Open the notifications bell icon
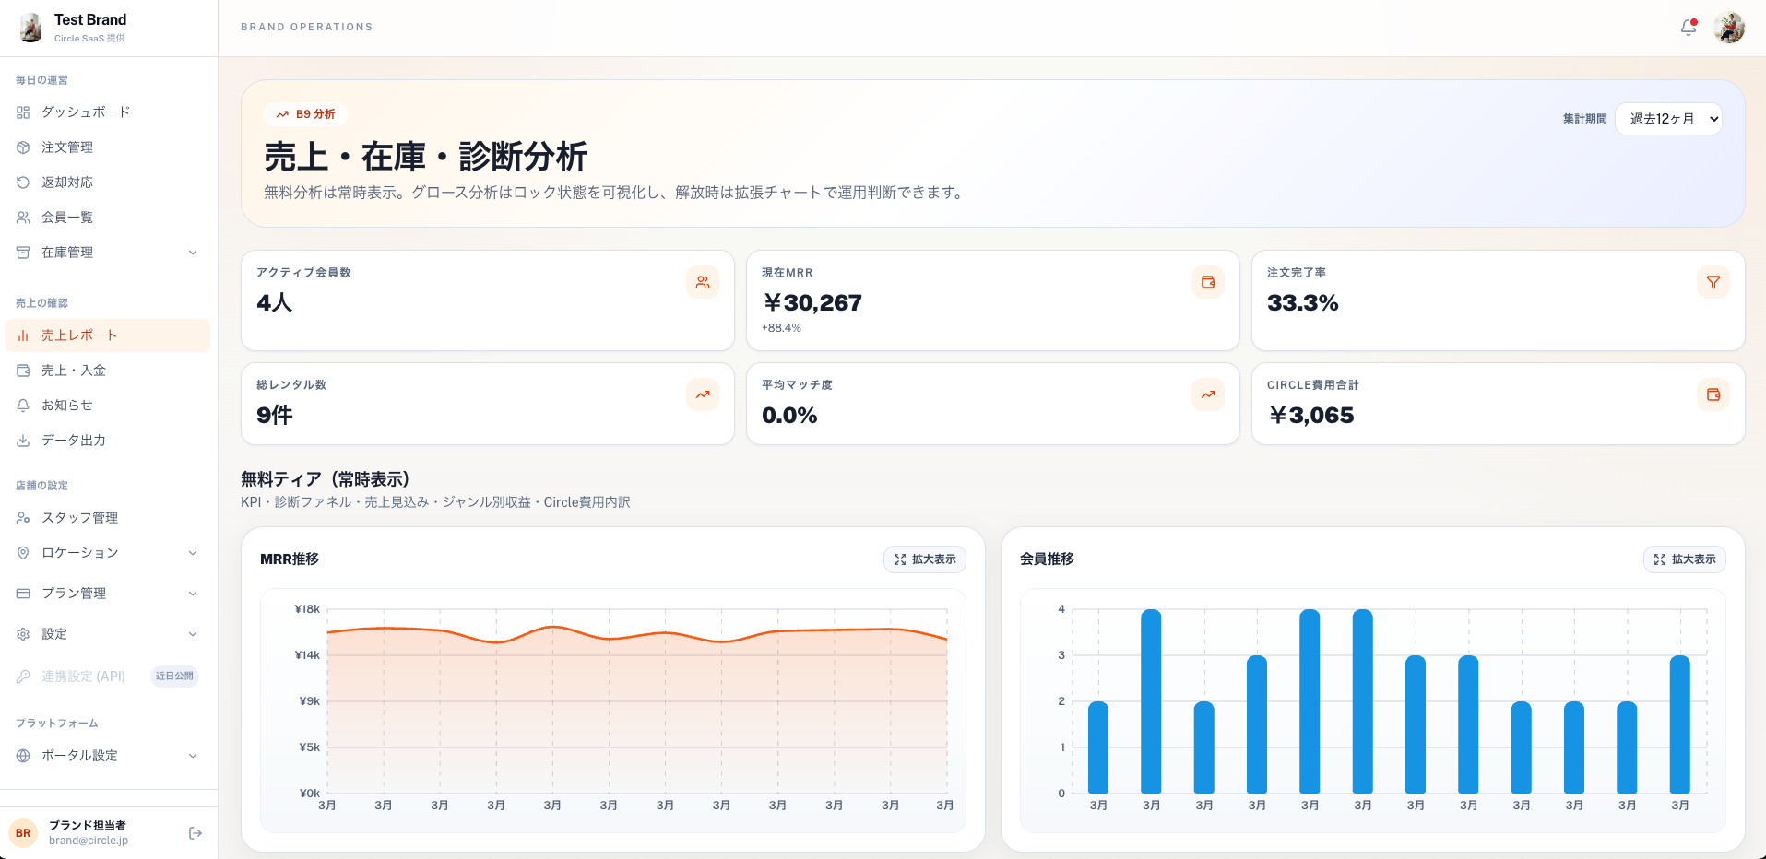The image size is (1766, 859). tap(1689, 28)
